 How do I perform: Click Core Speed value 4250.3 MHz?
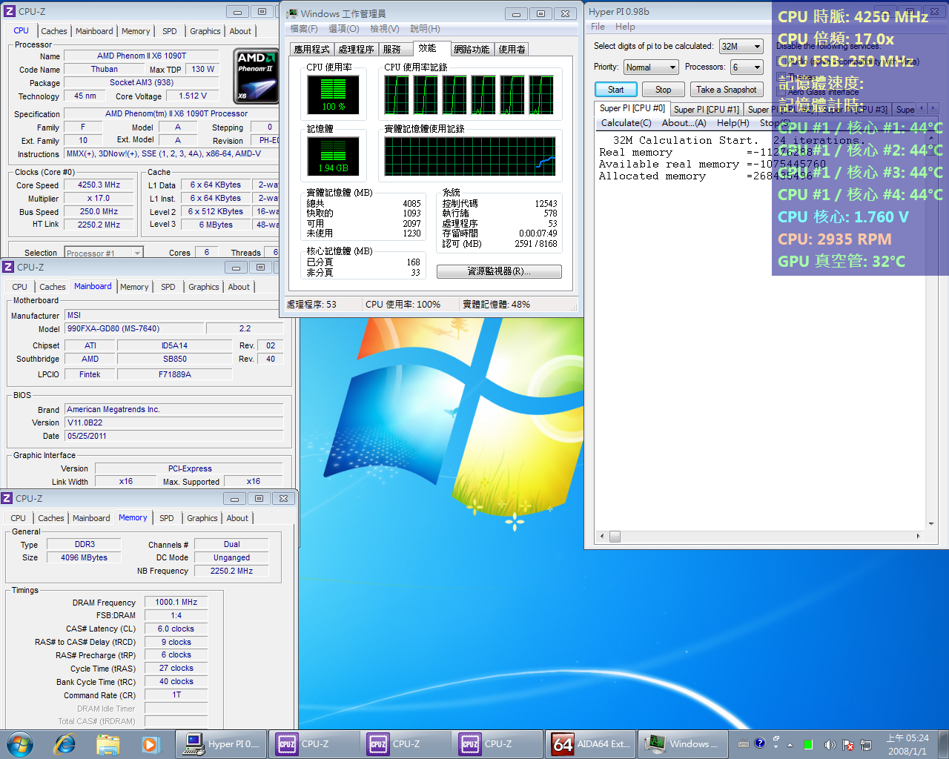point(99,185)
